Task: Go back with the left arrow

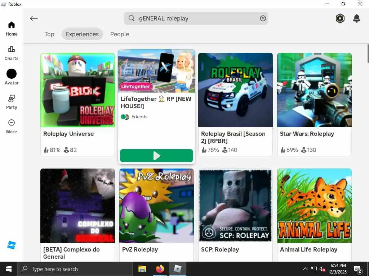Action: point(34,18)
